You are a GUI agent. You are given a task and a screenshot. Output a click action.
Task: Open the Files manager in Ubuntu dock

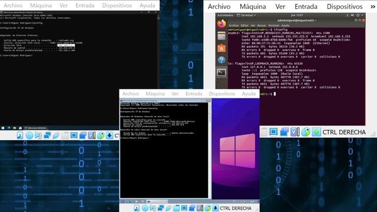221,37
